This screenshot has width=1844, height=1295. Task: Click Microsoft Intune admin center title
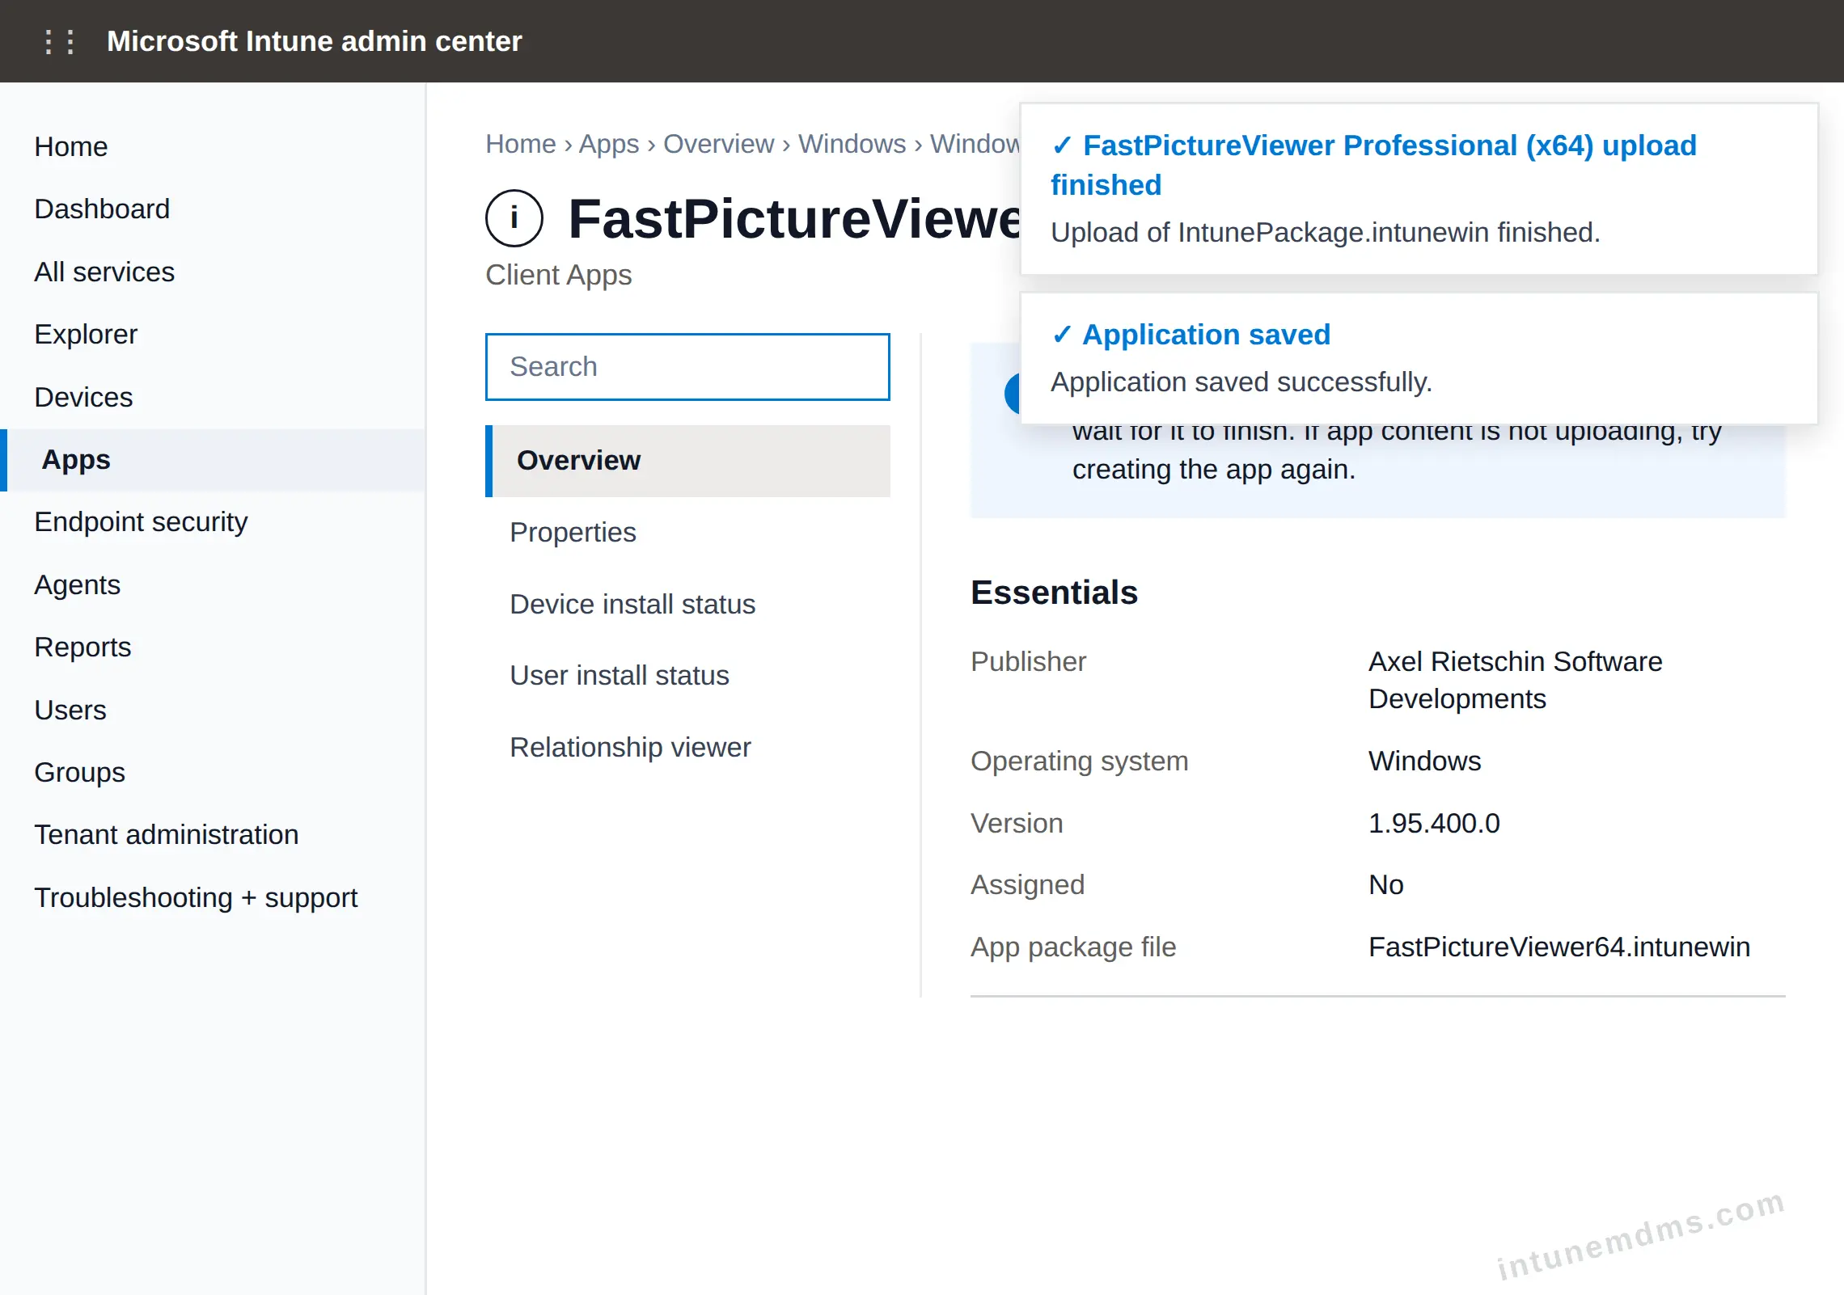click(314, 41)
